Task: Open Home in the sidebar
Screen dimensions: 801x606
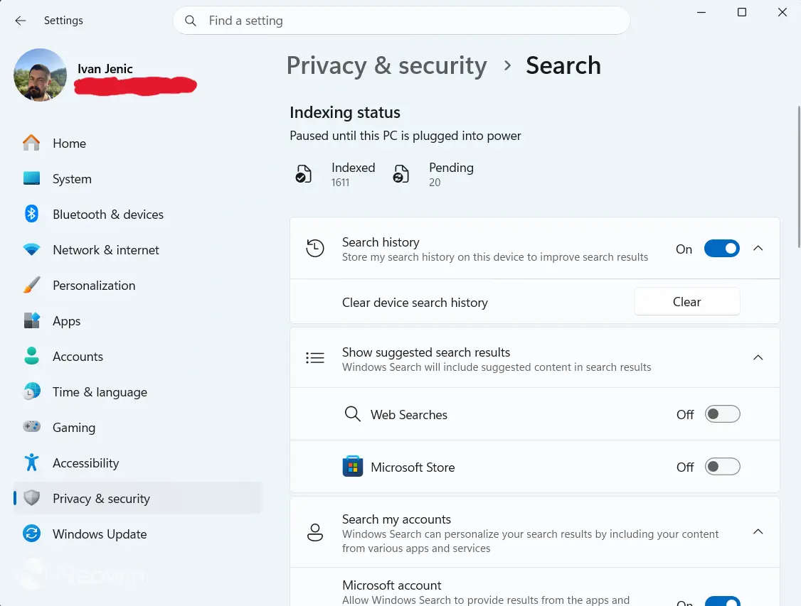Action: 137,144
